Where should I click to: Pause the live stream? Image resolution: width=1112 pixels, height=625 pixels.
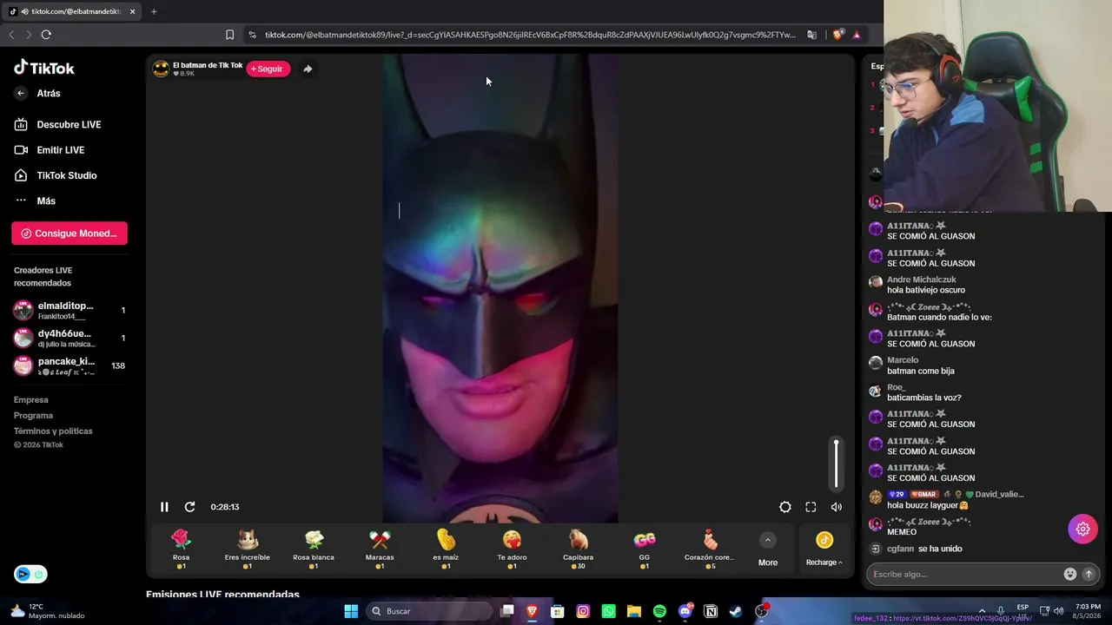pos(164,507)
